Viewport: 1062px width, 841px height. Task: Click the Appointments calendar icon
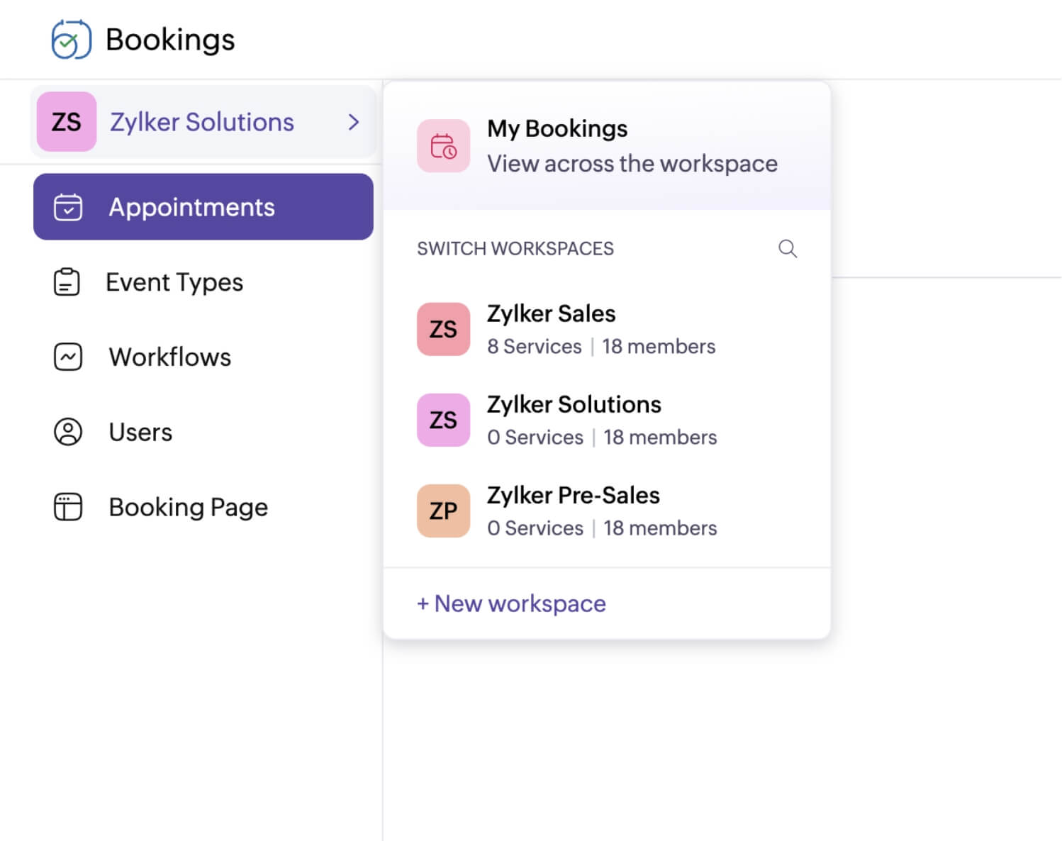pyautogui.click(x=68, y=207)
